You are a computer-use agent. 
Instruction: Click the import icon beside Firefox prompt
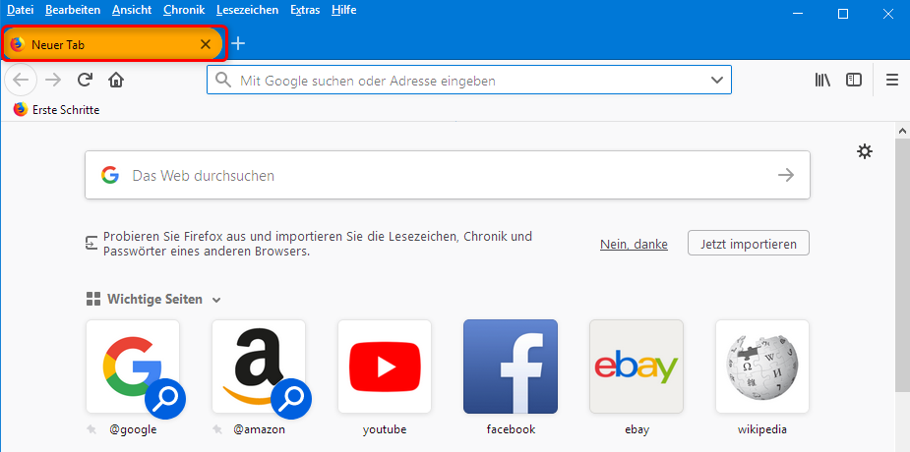[x=91, y=243]
